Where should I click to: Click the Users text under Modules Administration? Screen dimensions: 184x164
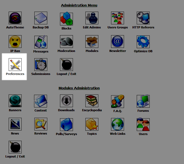tap(143, 134)
